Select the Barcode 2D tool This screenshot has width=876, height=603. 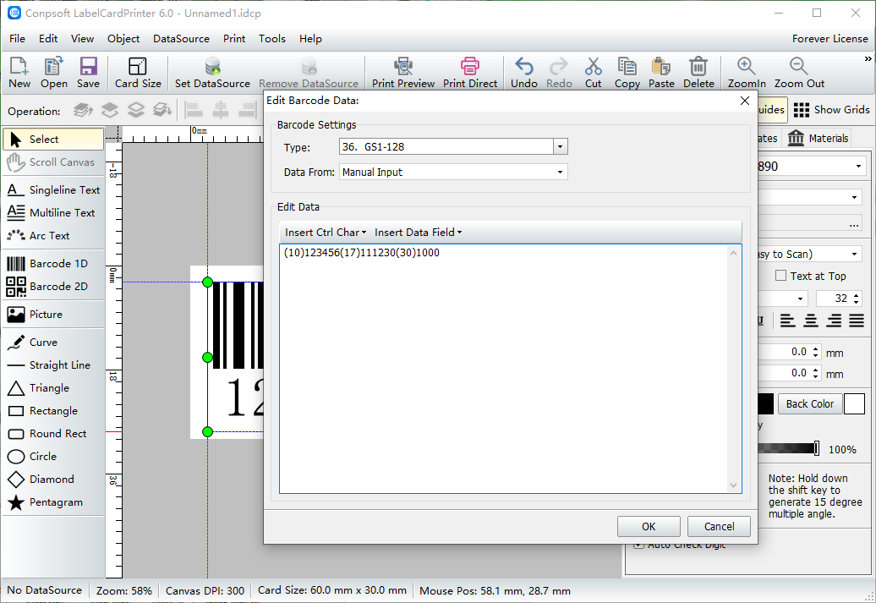53,286
